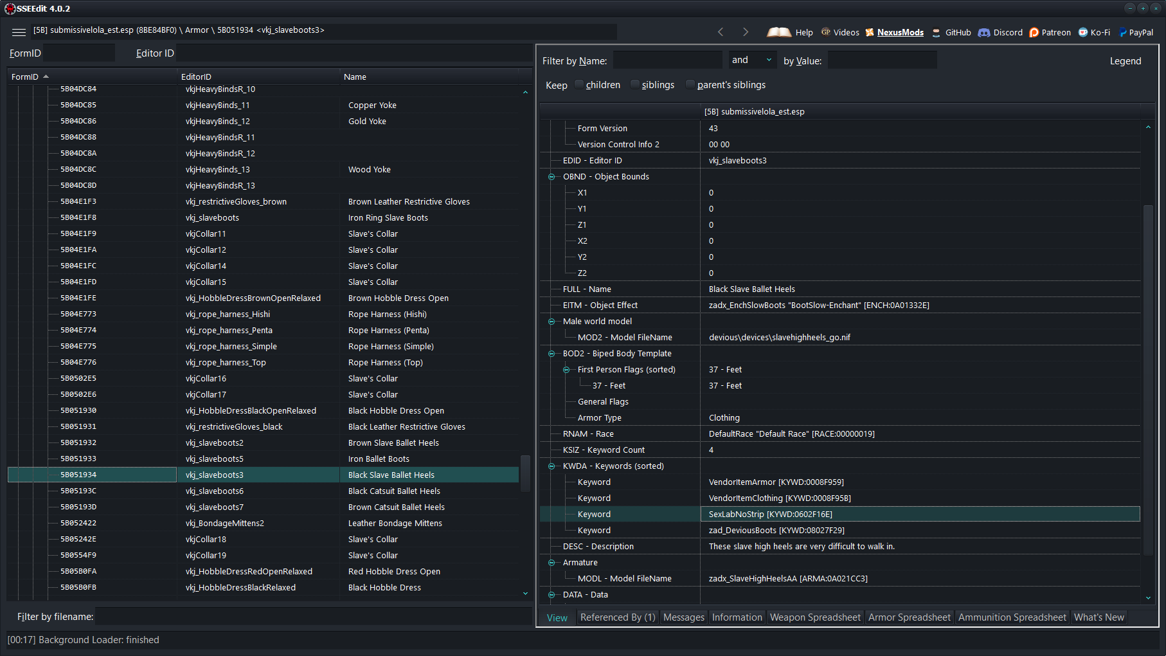
Task: Enable the Keep siblings checkbox
Action: pyautogui.click(x=635, y=85)
